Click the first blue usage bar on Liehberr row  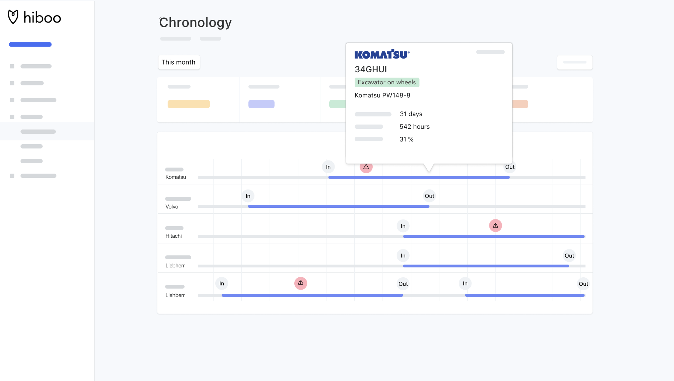(312, 295)
